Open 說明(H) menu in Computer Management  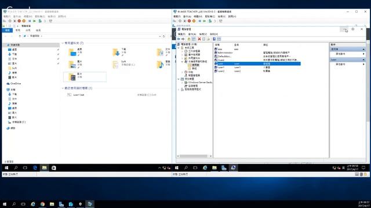pyautogui.click(x=214, y=34)
